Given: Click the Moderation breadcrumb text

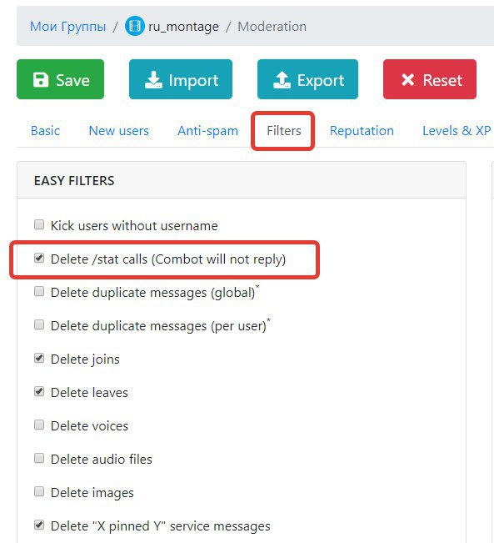Looking at the screenshot, I should point(272,27).
